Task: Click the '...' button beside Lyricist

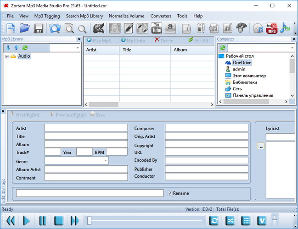Action: click(x=261, y=146)
